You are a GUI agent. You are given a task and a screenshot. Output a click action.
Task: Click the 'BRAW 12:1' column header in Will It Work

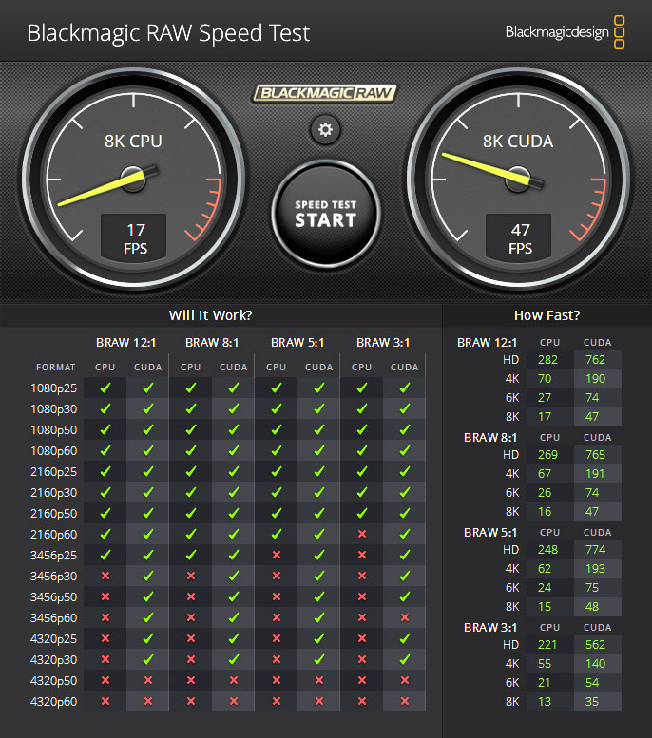coord(125,343)
